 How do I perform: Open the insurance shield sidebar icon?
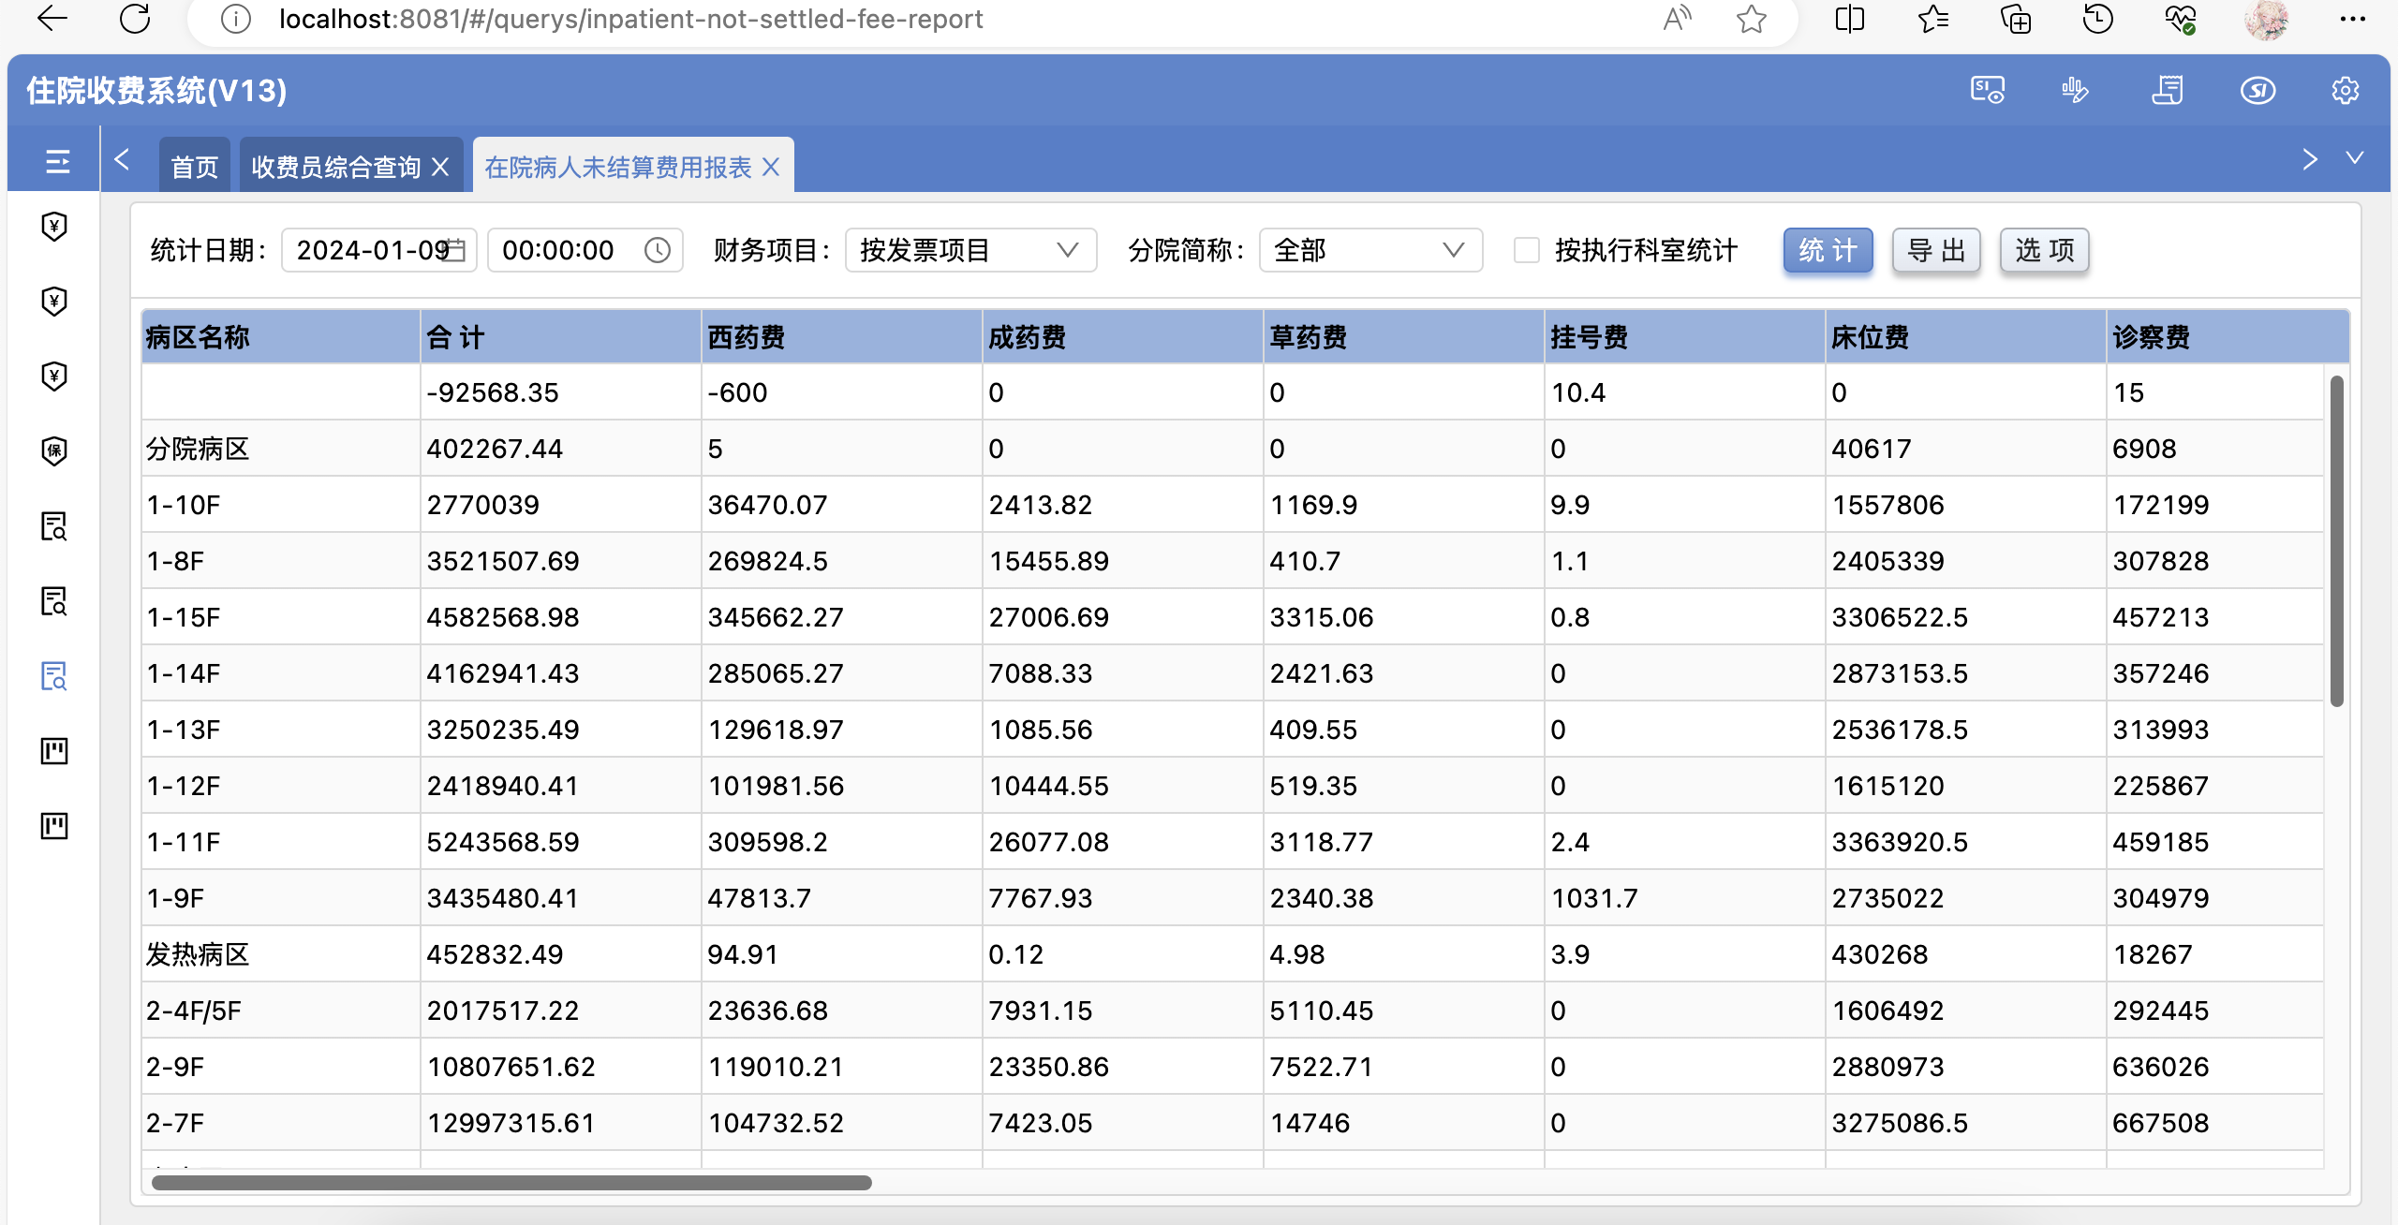pos(54,450)
